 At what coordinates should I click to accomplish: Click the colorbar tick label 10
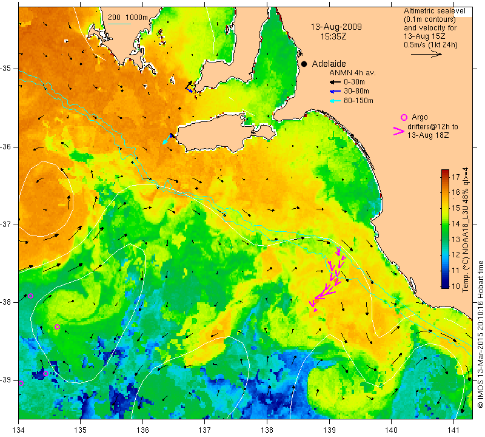[456, 286]
